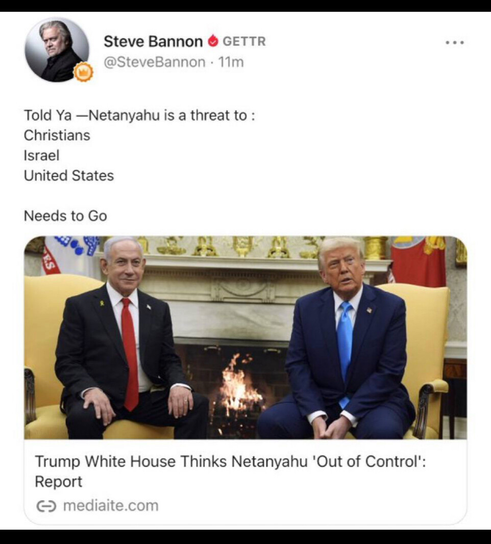The image size is (491, 544).
Task: Click the GETTR label next to name
Action: (244, 41)
